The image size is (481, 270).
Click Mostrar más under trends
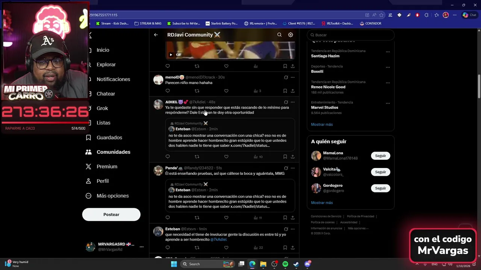coord(322,124)
